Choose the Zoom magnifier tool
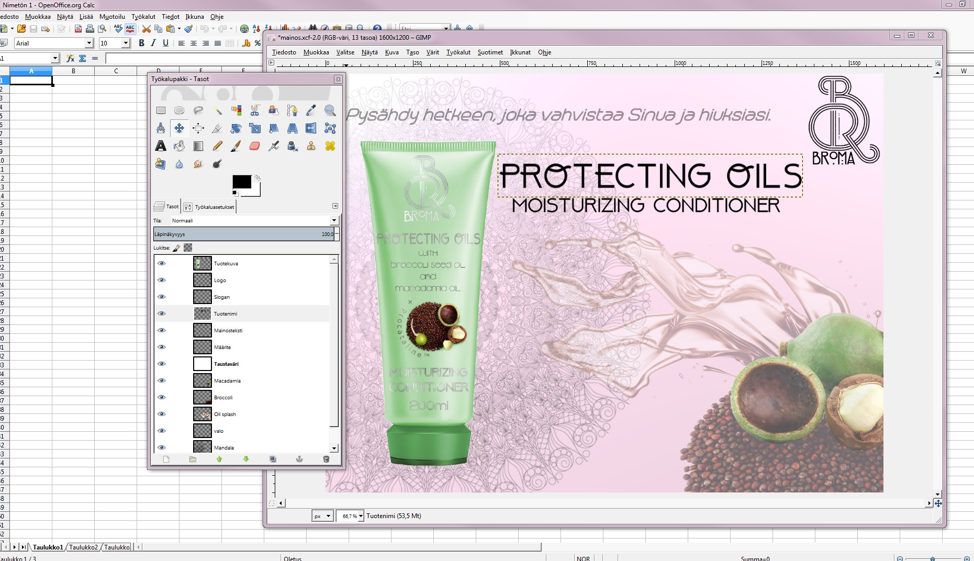This screenshot has height=561, width=974. [330, 110]
